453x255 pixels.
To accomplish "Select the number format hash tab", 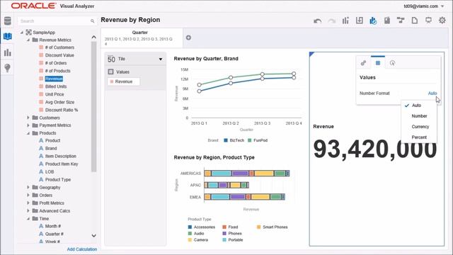I will 378,63.
